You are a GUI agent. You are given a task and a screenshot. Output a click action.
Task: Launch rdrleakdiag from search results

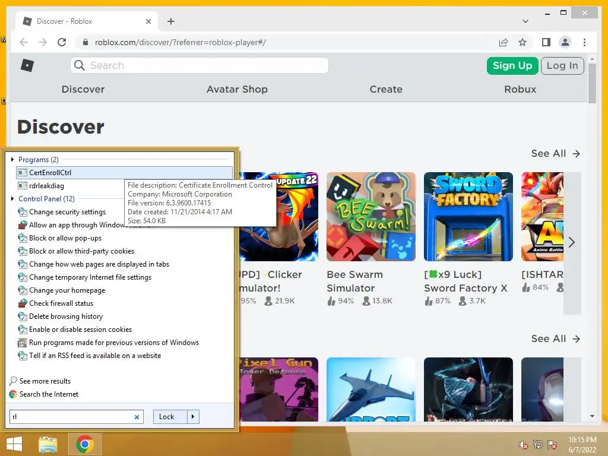click(x=41, y=186)
